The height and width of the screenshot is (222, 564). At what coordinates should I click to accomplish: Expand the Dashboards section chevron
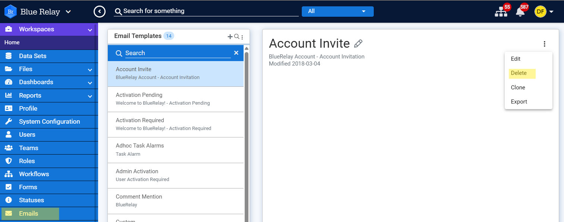[90, 83]
